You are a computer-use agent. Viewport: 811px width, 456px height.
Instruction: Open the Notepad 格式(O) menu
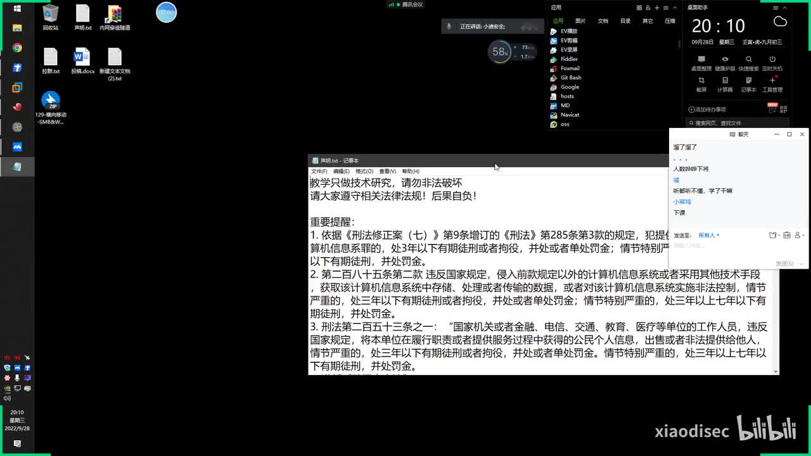click(364, 171)
